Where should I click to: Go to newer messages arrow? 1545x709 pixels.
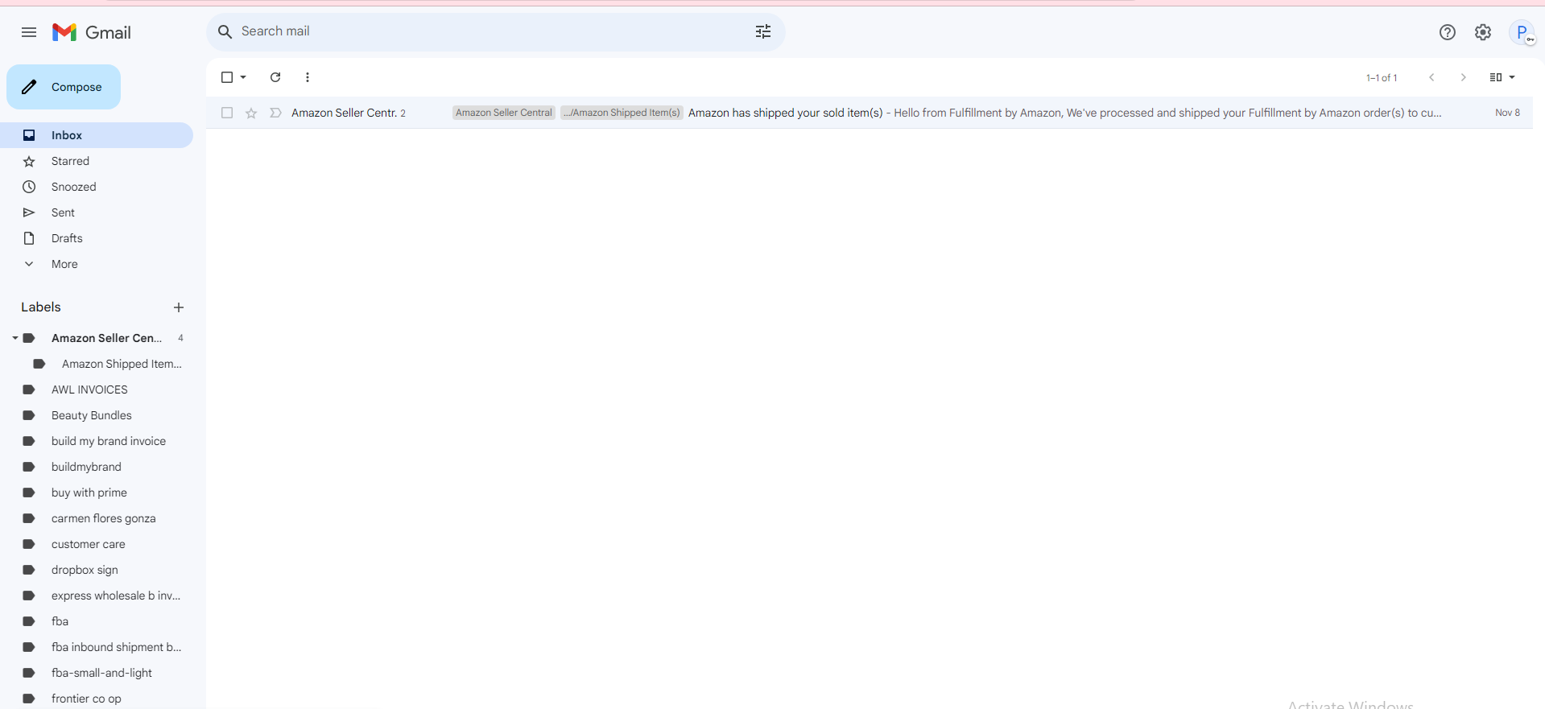coord(1431,77)
